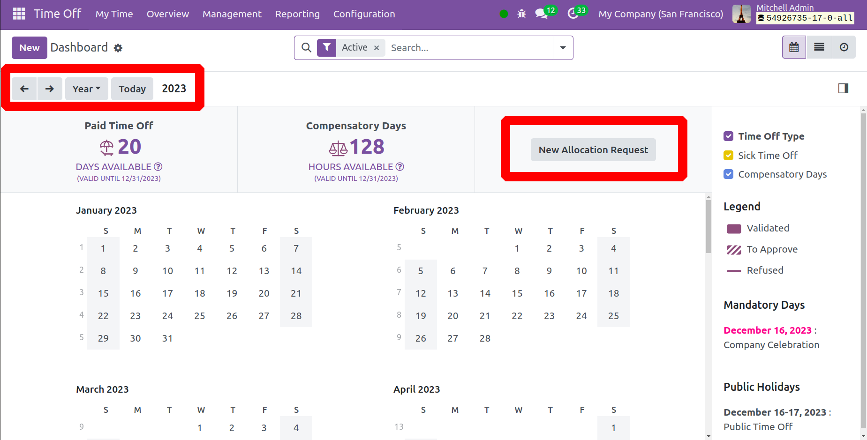
Task: Expand the Year scale dropdown
Action: pyautogui.click(x=86, y=89)
